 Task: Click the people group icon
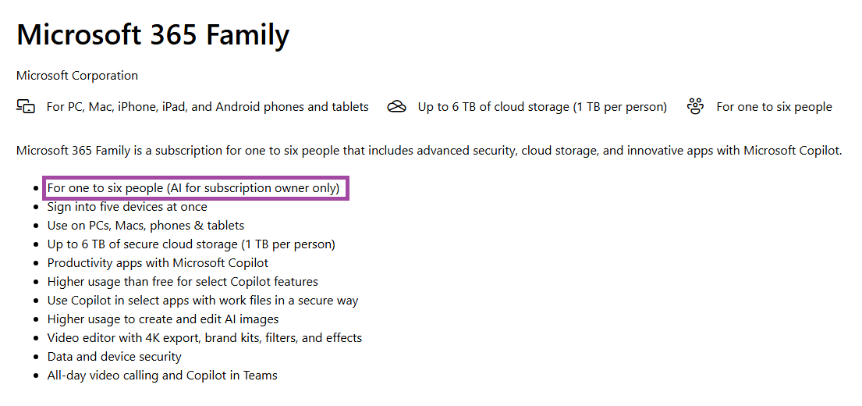click(696, 107)
